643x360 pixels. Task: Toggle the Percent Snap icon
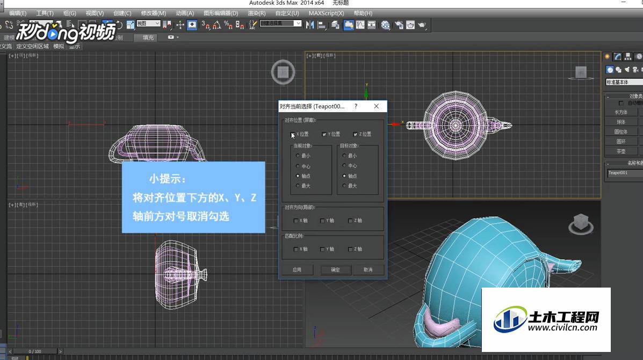(x=228, y=25)
